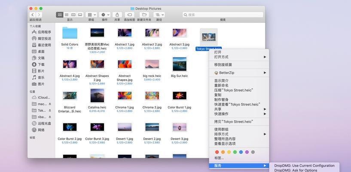Apply the red tag color
Viewport: 351px width, 172px height.
point(217,152)
